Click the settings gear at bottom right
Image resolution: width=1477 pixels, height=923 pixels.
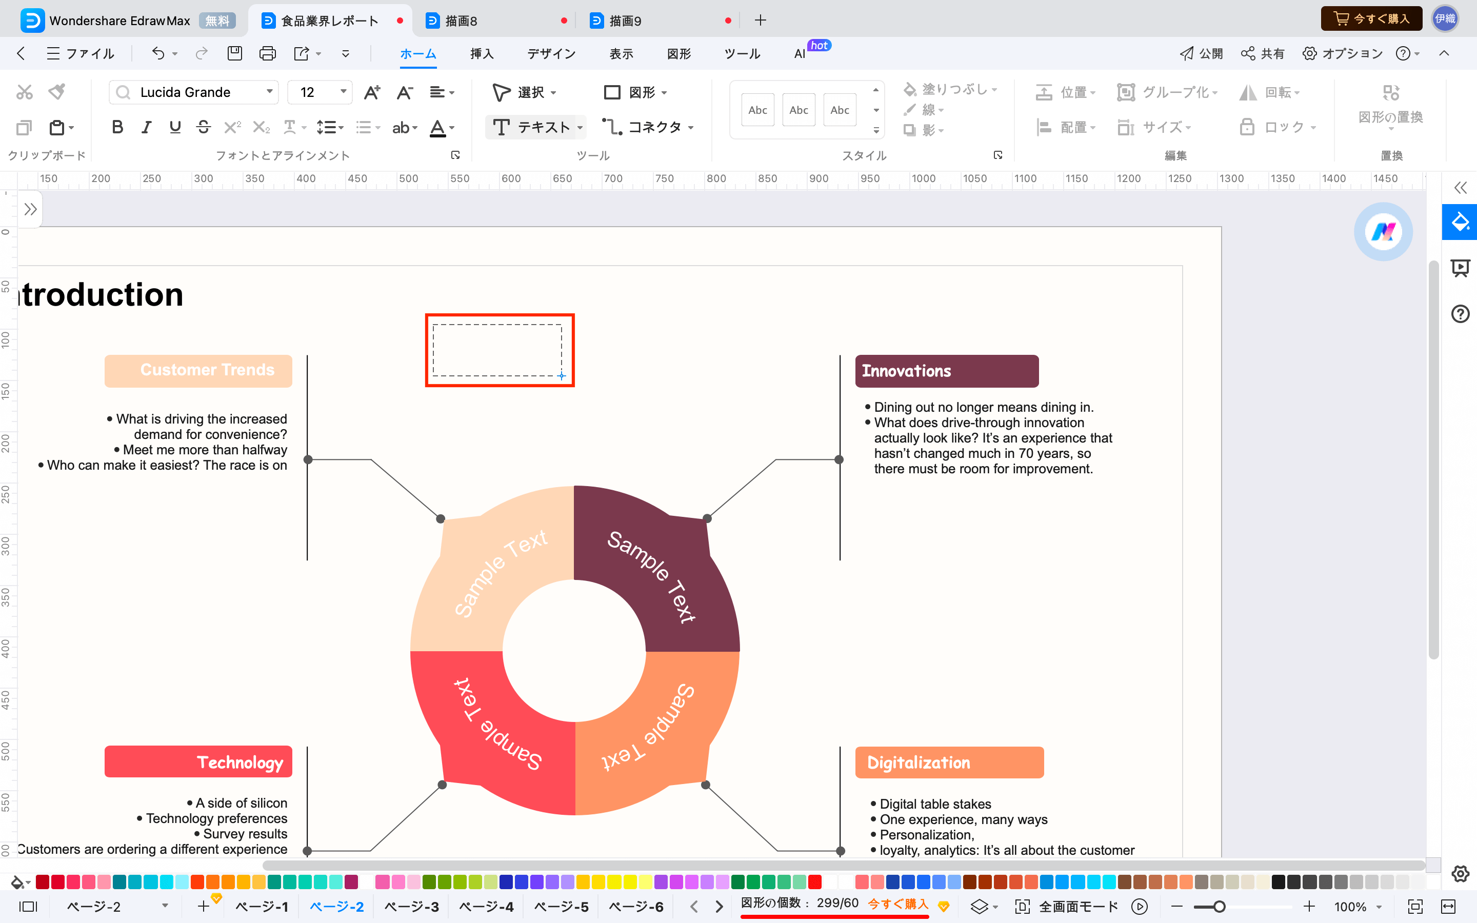pos(1460,874)
